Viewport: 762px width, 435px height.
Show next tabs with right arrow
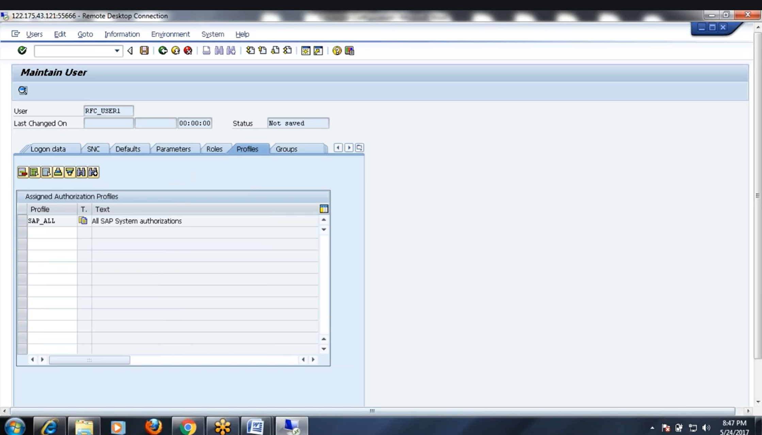click(349, 148)
